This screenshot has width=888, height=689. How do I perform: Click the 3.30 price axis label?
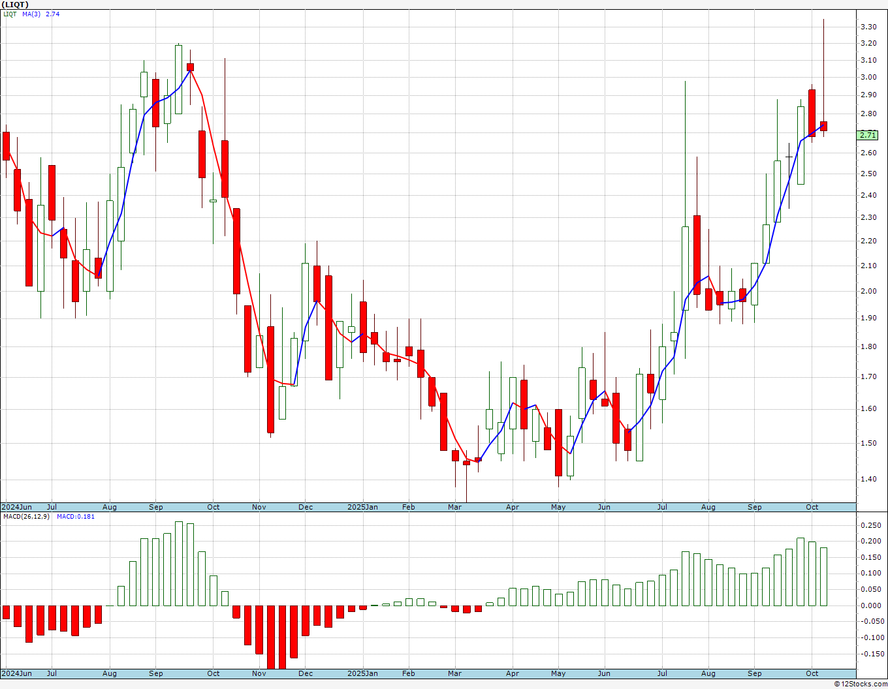coord(868,27)
